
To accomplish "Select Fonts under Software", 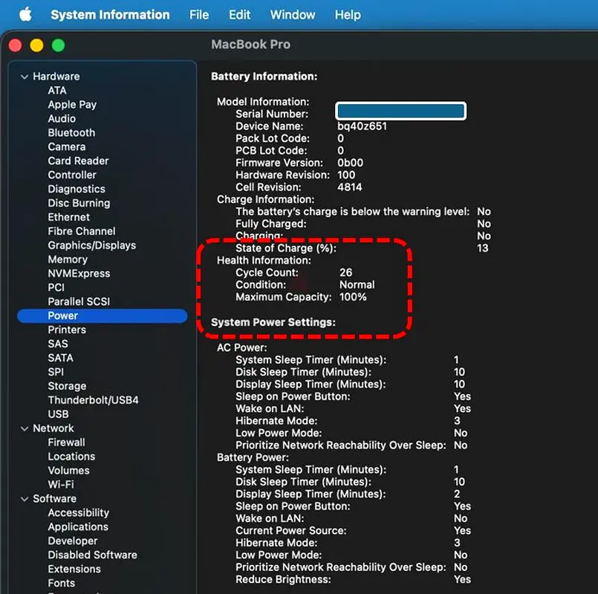I will pyautogui.click(x=61, y=584).
